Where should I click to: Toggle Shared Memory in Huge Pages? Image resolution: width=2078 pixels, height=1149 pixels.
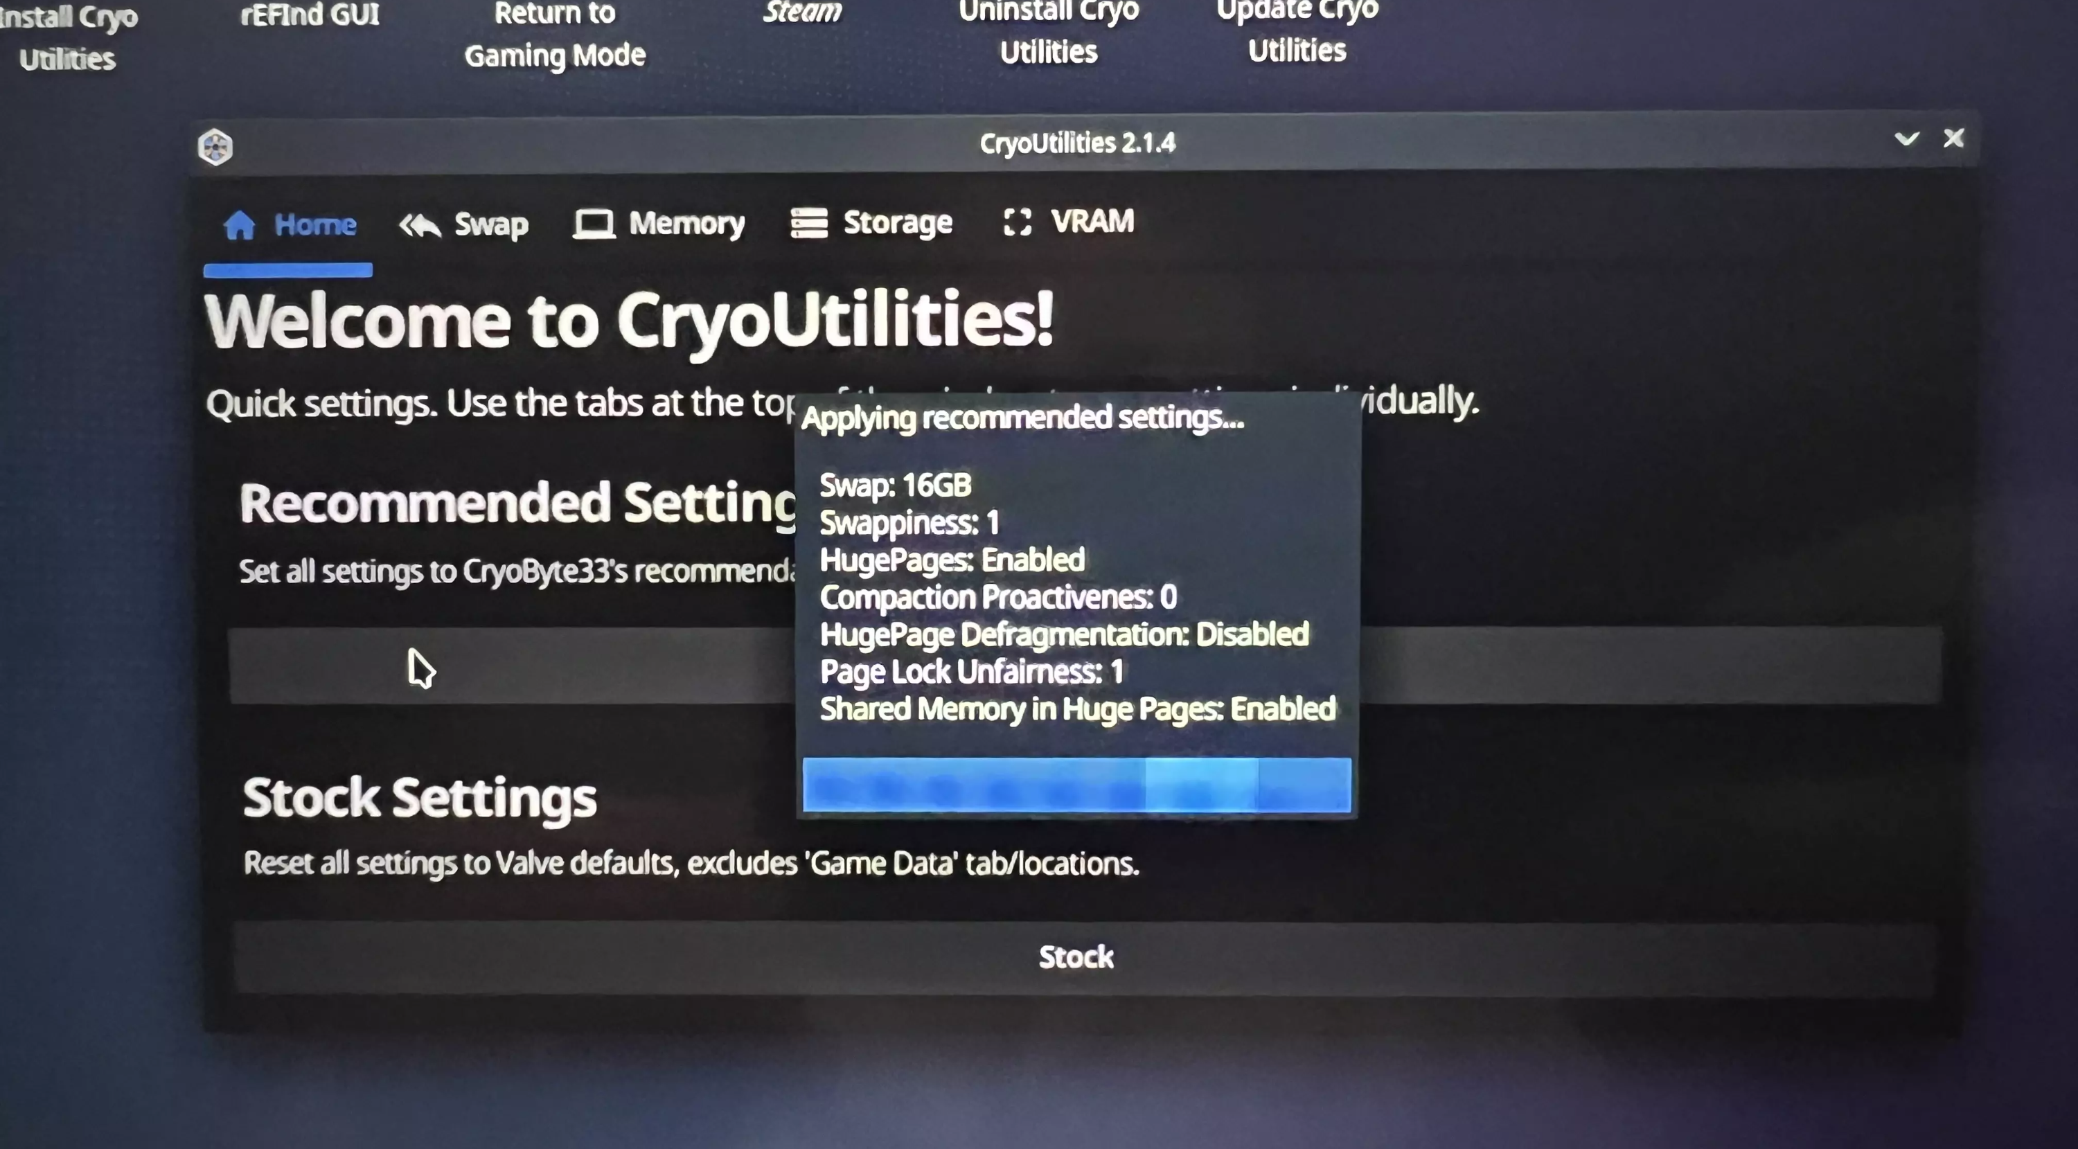coord(1078,708)
